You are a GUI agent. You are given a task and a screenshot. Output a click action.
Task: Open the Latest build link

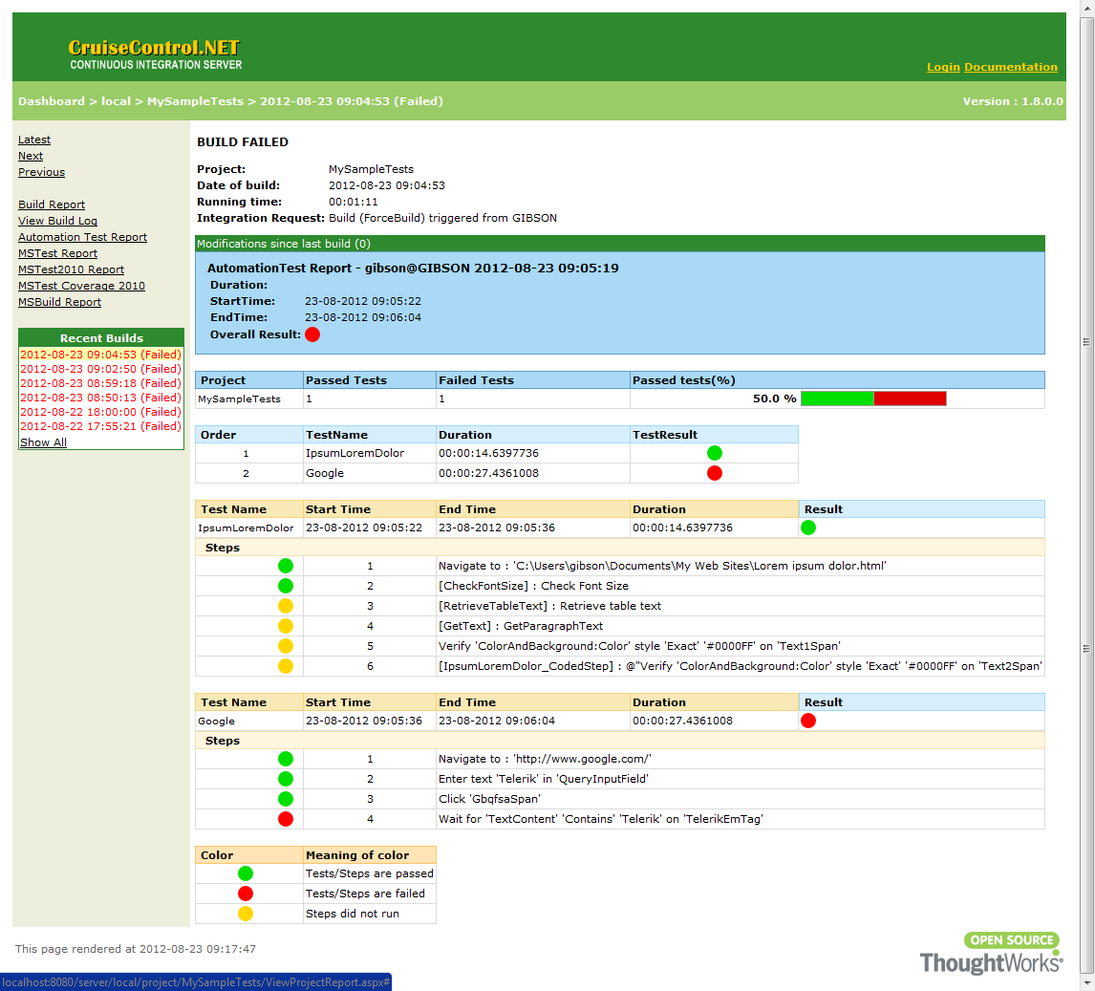pyautogui.click(x=34, y=140)
